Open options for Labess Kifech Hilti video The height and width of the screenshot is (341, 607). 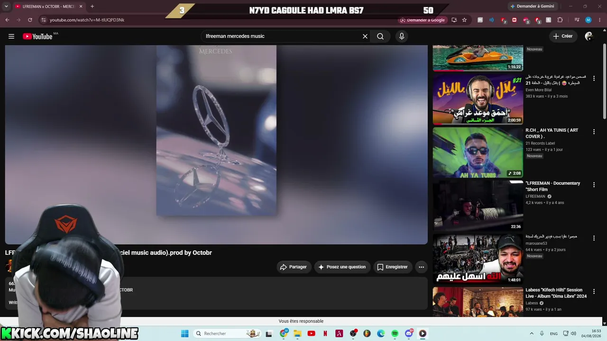point(594,291)
